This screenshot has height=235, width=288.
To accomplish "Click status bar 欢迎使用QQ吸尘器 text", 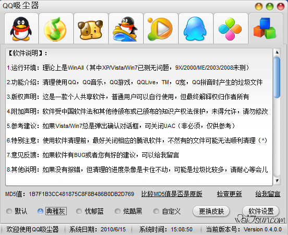I will 32,229.
